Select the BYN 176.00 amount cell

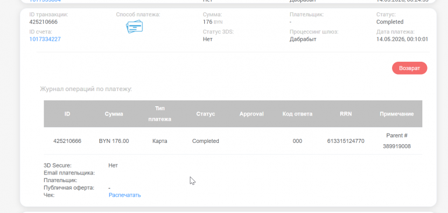click(114, 141)
